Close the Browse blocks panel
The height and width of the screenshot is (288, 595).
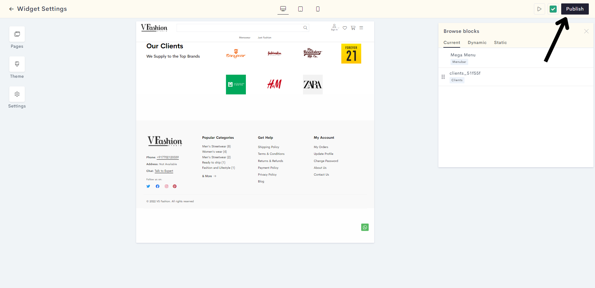586,31
